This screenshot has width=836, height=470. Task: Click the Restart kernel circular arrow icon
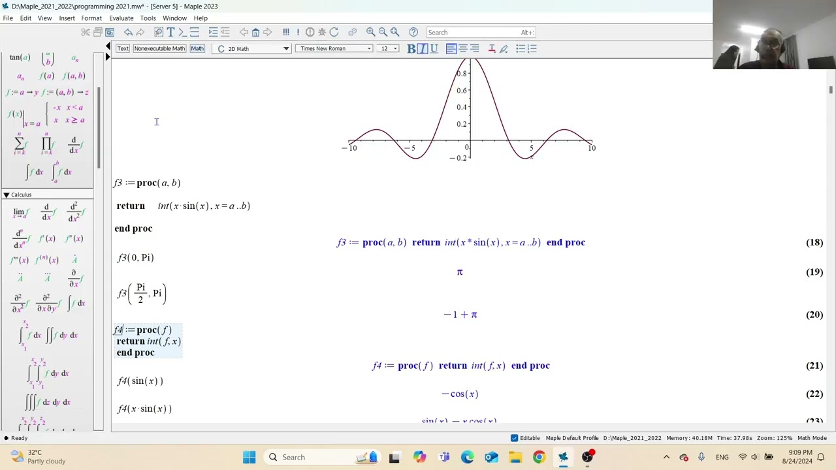pos(334,32)
